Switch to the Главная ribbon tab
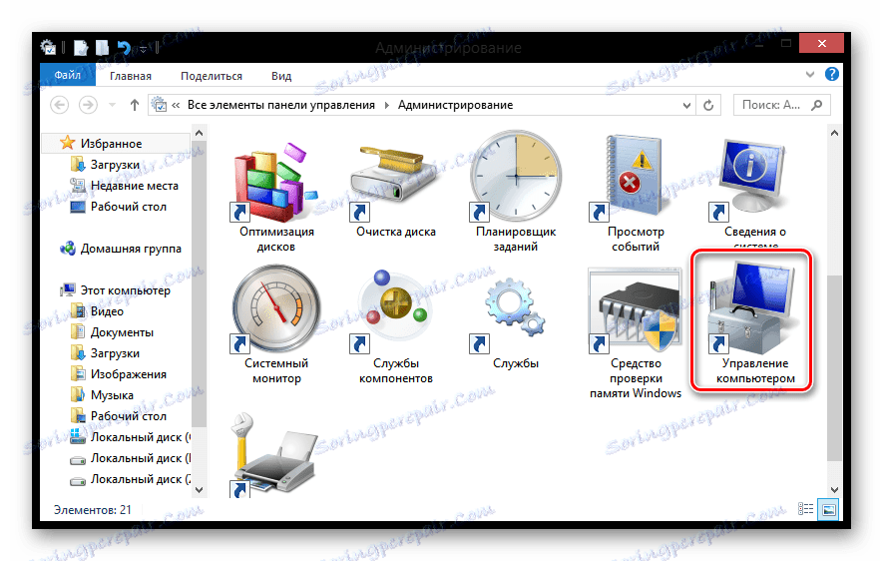The width and height of the screenshot is (883, 561). pos(130,76)
